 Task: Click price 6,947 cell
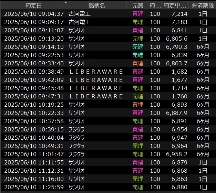click(x=179, y=138)
